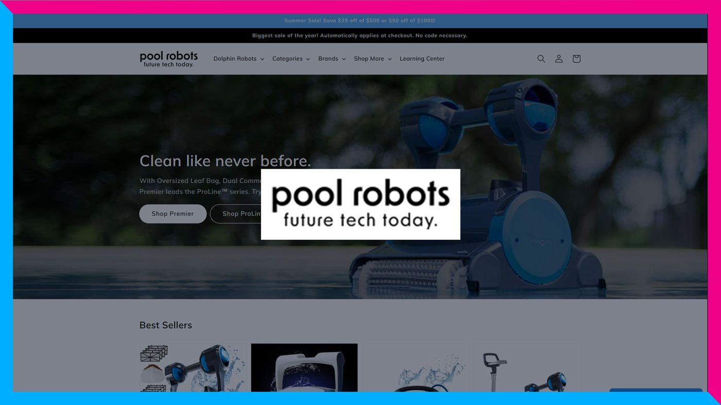Open the best seller with caddy handle
The height and width of the screenshot is (405, 721).
(527, 367)
